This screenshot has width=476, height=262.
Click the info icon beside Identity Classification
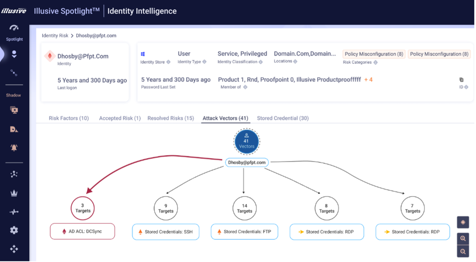[x=261, y=62]
